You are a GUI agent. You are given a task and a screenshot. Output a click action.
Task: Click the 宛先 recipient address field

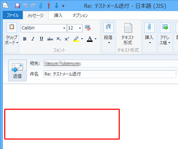(111, 64)
